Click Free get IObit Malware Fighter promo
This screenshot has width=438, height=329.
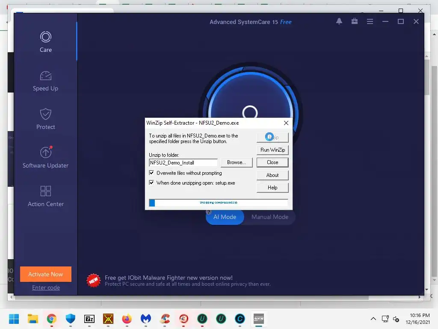coord(169,278)
